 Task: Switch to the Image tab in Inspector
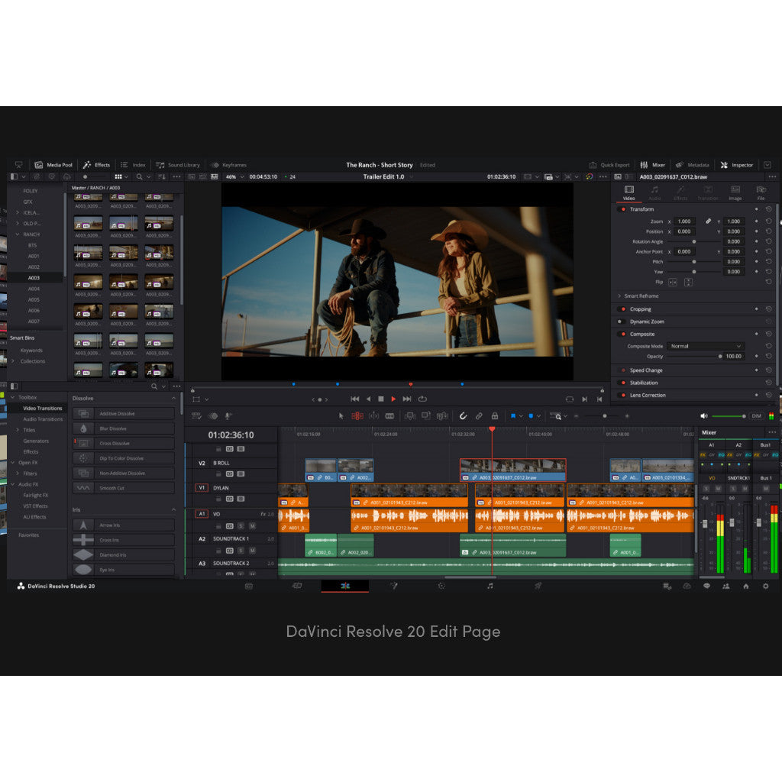click(735, 193)
